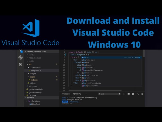Click JS icon next to gatsby-config.js
The width and height of the screenshot is (162, 122).
pos(27,89)
